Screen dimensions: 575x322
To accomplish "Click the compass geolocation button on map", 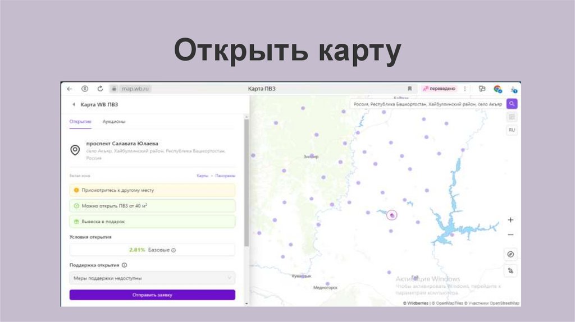I will [510, 254].
